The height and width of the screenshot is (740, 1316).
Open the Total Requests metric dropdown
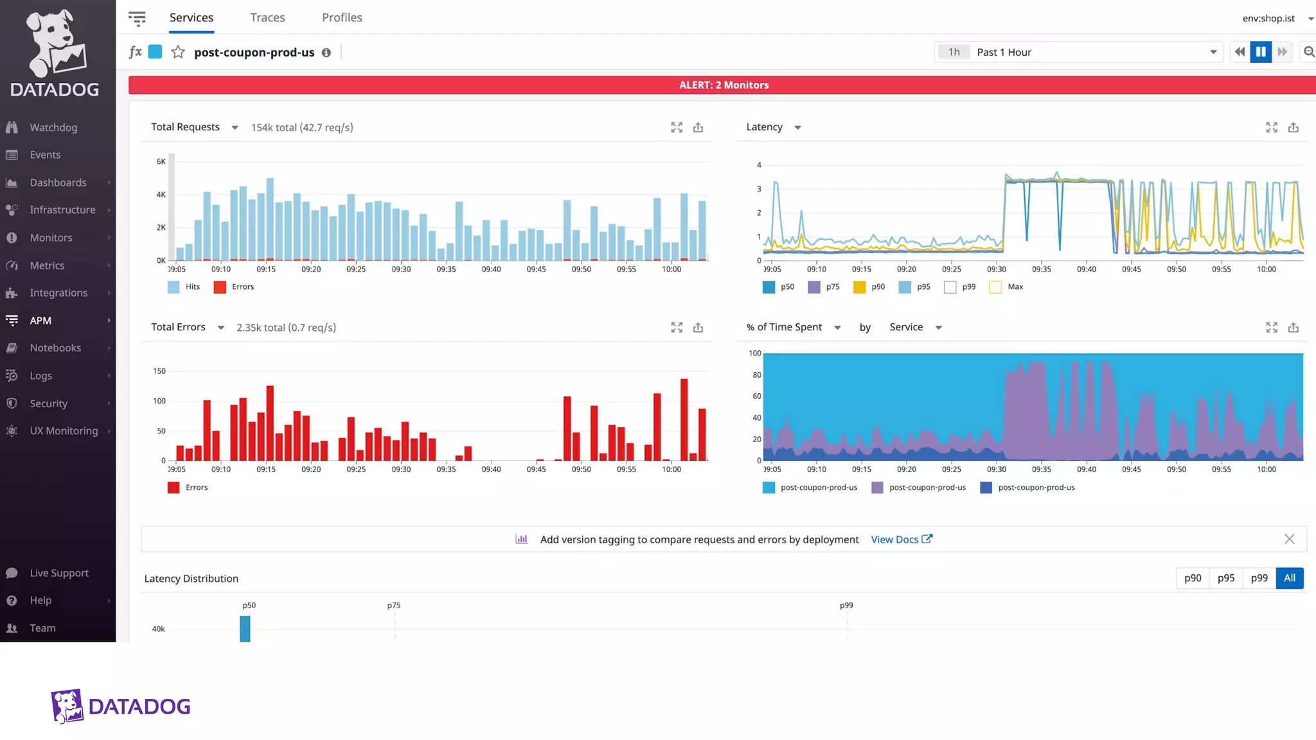[195, 127]
